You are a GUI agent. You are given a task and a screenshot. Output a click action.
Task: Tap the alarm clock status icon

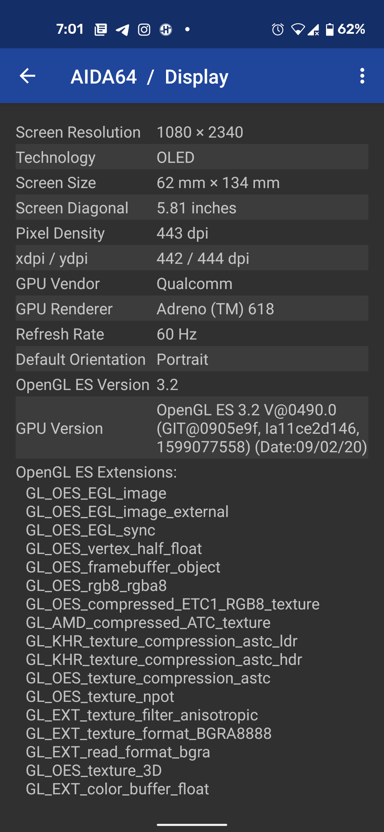[x=278, y=30]
